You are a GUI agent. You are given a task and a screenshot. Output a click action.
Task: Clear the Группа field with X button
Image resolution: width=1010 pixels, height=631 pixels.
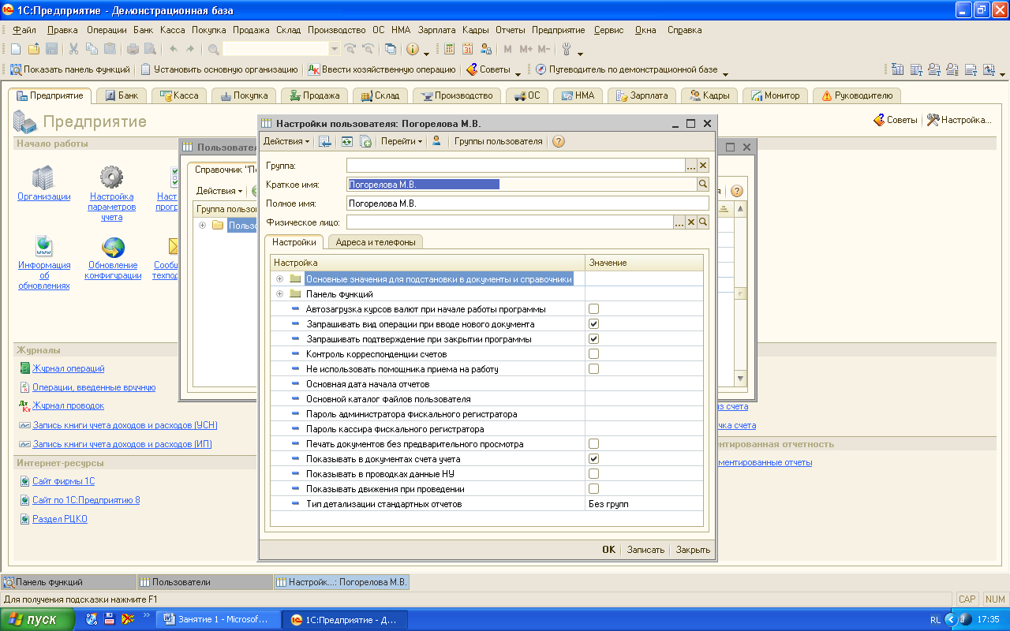703,165
